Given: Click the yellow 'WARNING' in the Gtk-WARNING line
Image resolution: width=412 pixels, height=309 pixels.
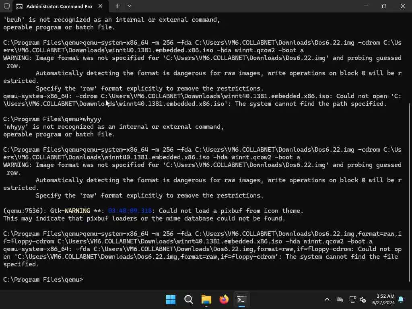Looking at the screenshot, I should [x=77, y=211].
